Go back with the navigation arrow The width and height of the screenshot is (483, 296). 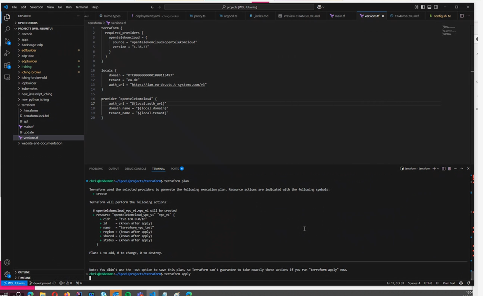(152, 7)
